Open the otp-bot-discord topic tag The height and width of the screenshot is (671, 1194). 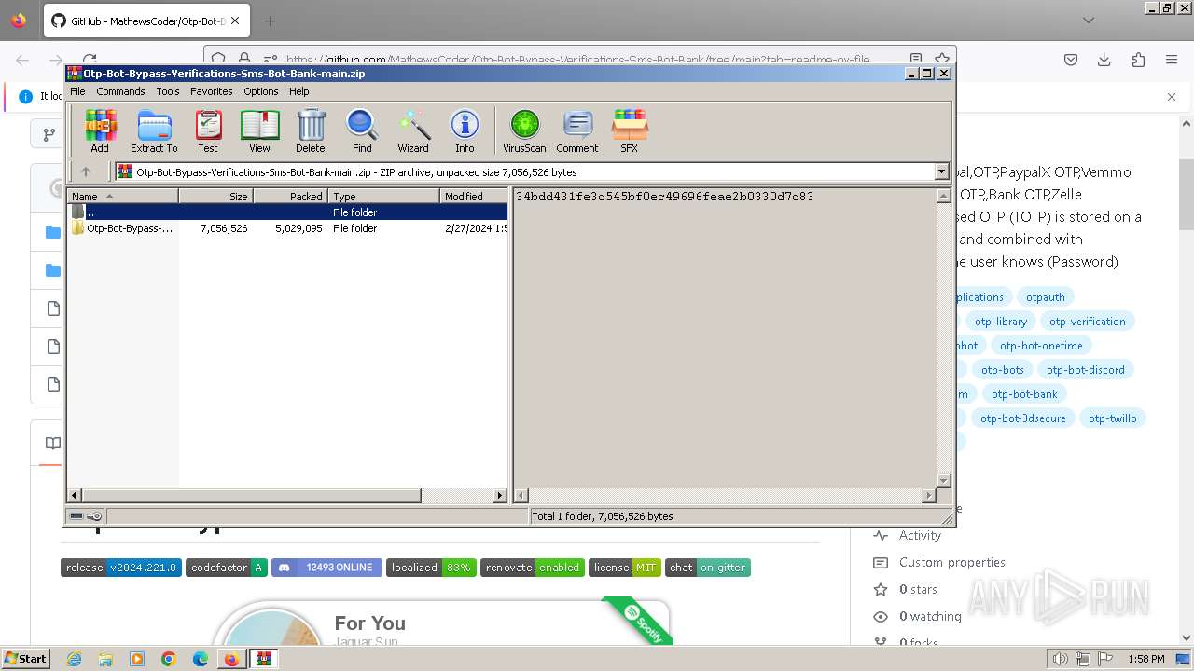(1085, 370)
